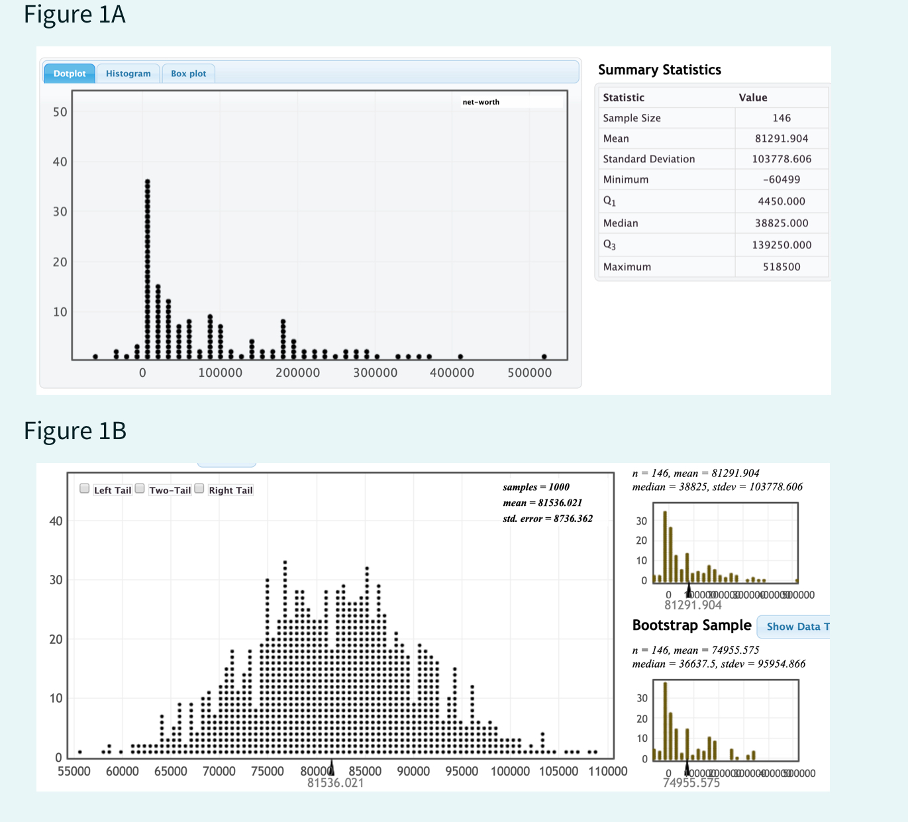Image resolution: width=908 pixels, height=822 pixels.
Task: Select the Median value 38825.000
Action: (782, 223)
